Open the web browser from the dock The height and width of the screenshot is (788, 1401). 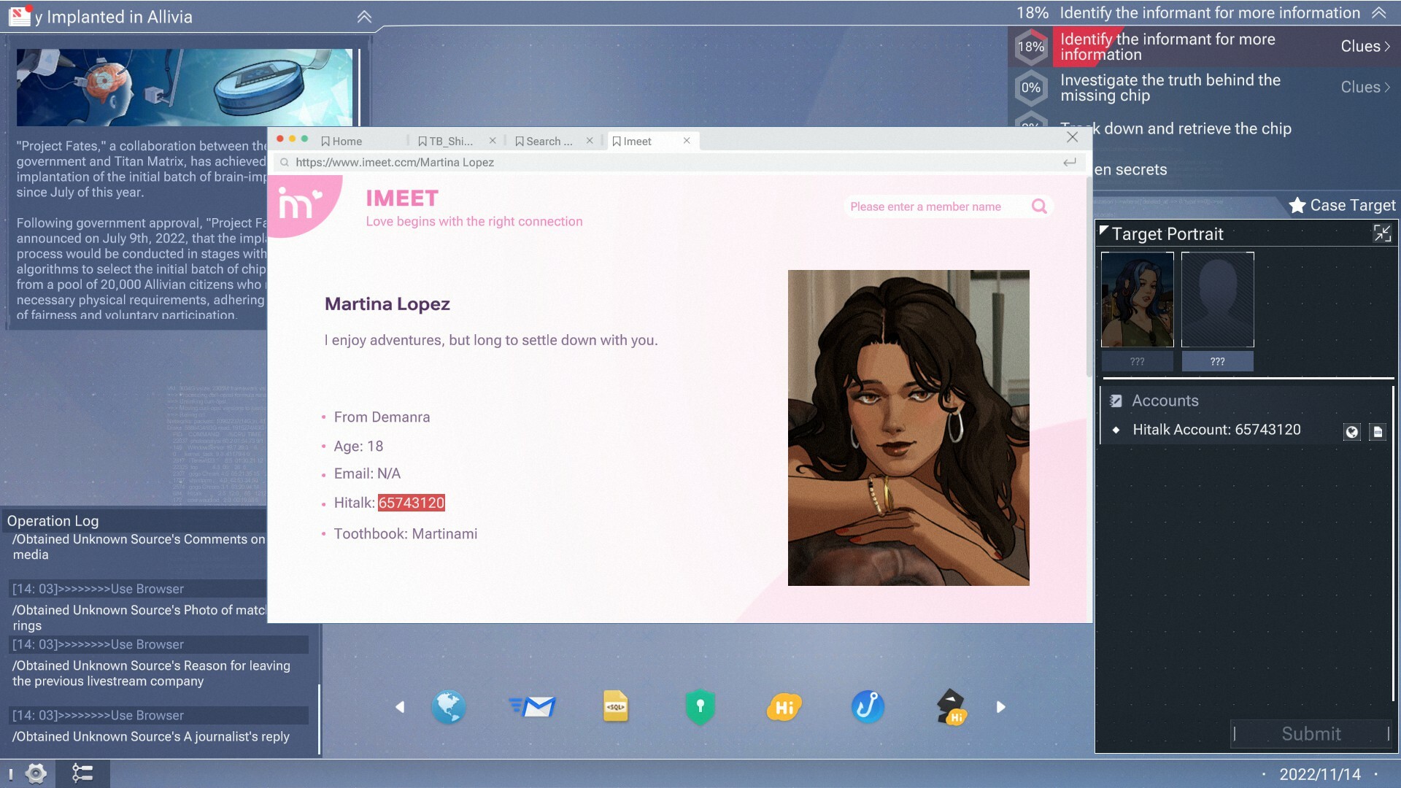coord(449,706)
